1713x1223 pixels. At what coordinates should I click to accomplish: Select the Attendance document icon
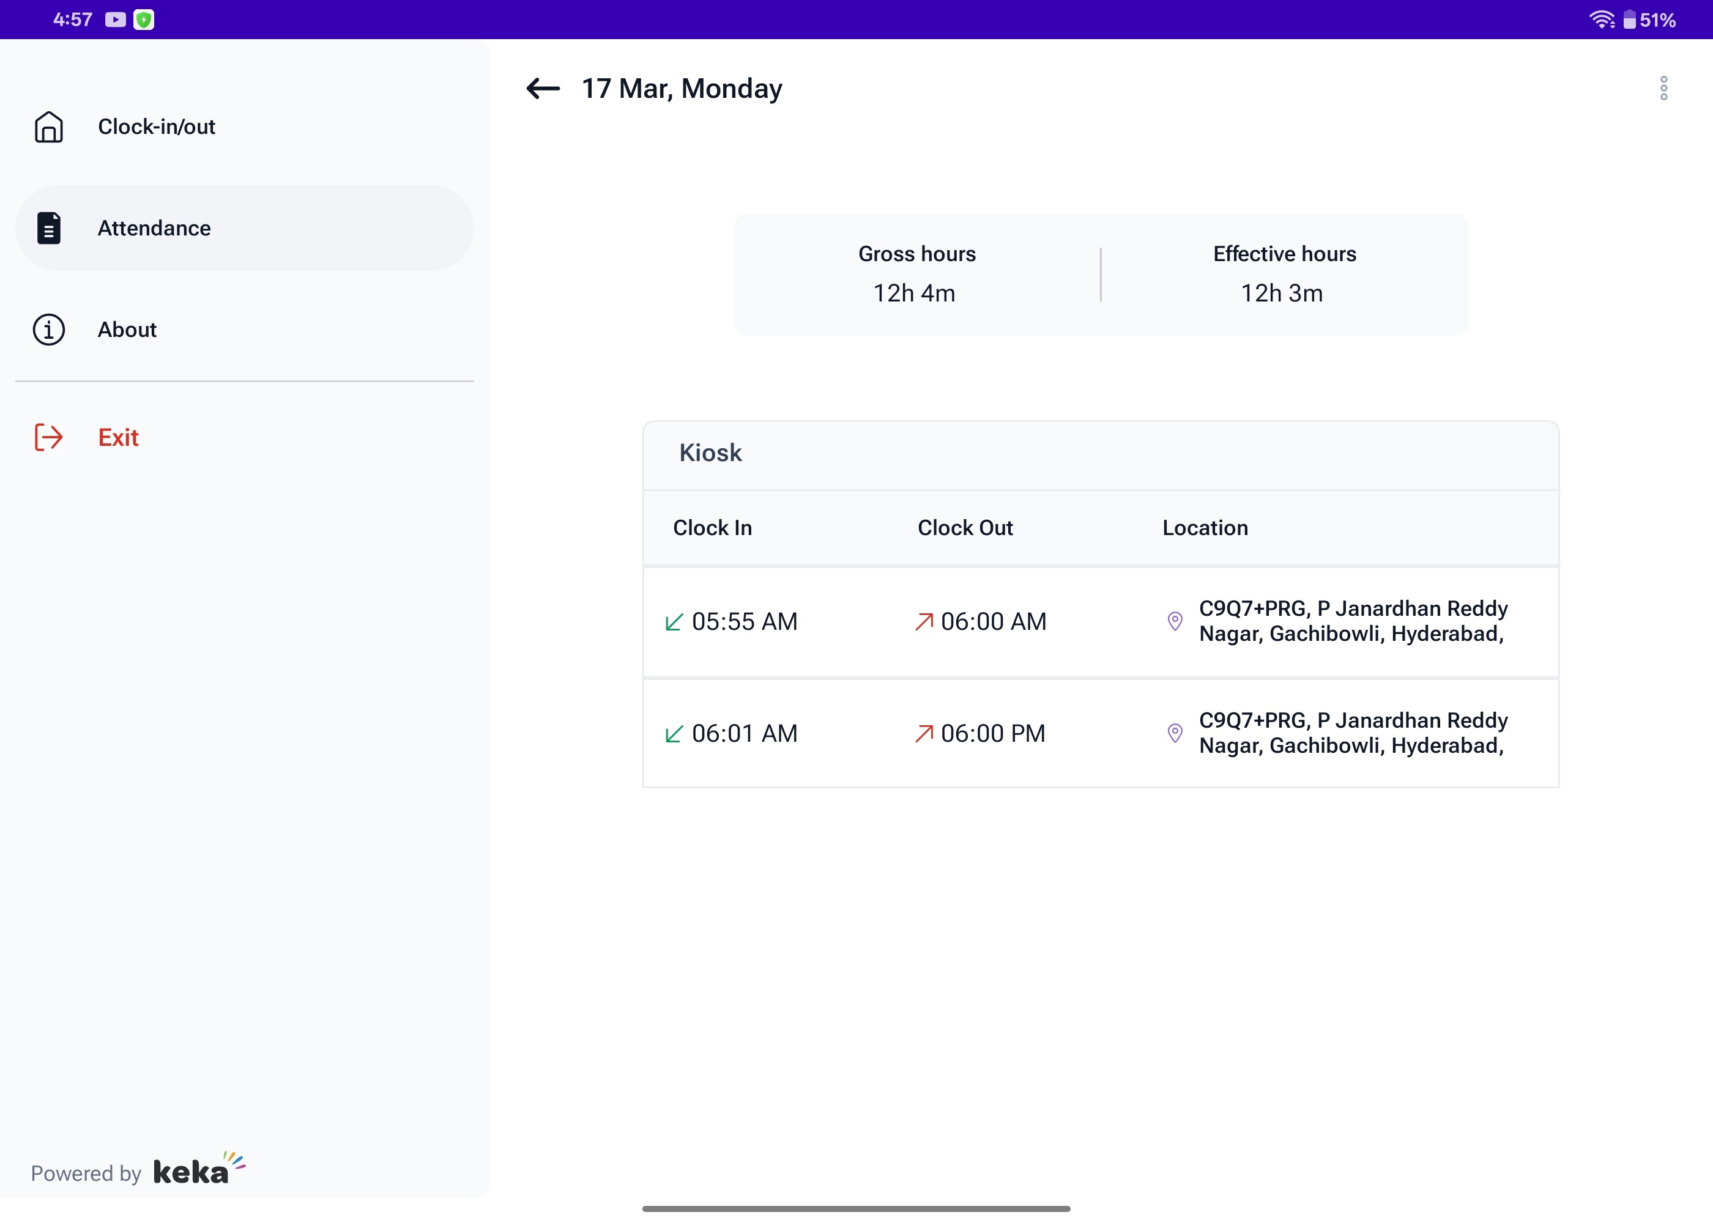(x=49, y=228)
